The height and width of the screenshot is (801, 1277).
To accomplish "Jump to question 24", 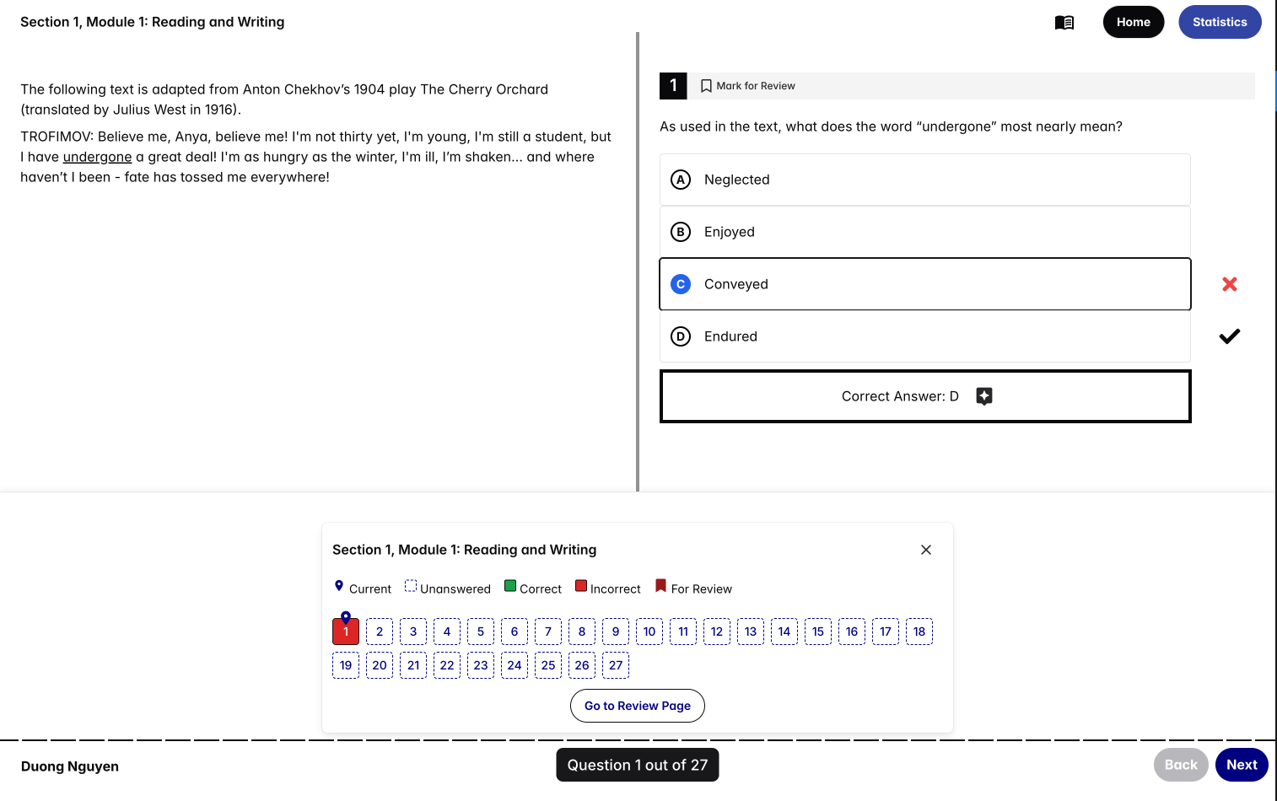I will tap(515, 665).
